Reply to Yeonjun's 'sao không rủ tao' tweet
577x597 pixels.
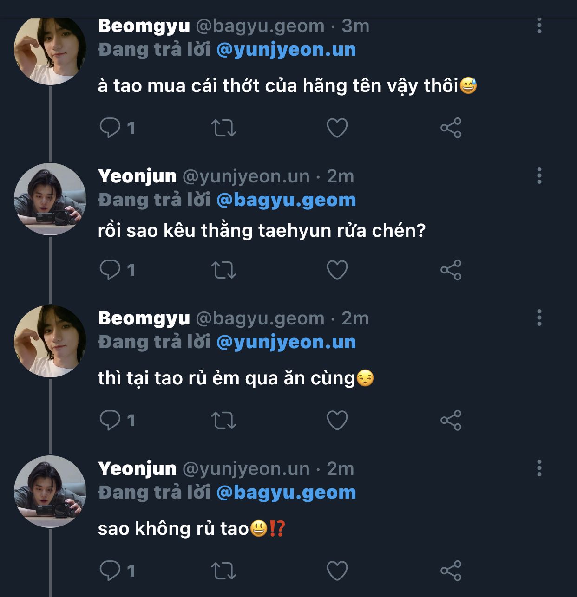pyautogui.click(x=111, y=571)
